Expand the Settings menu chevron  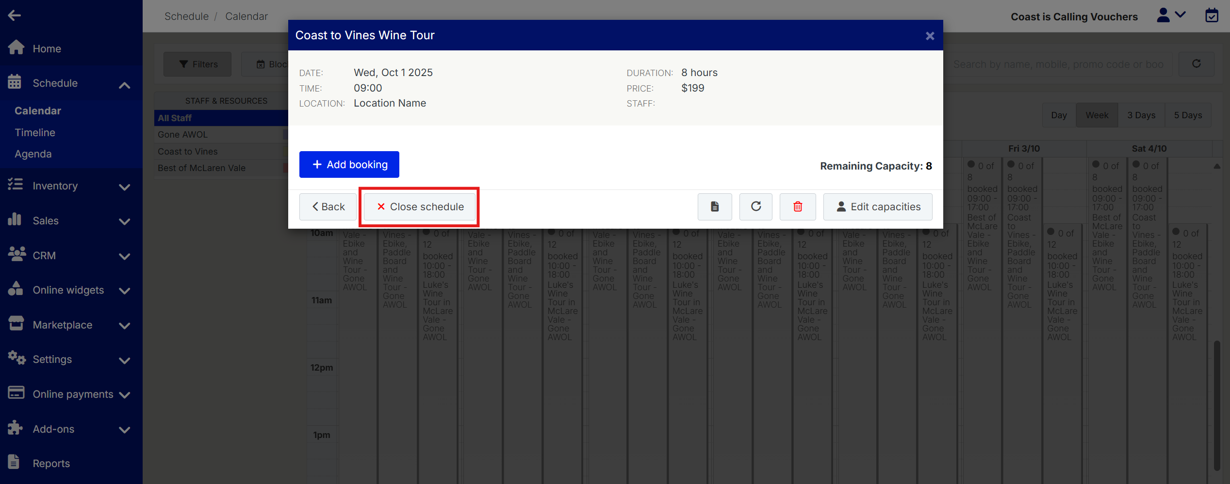point(124,360)
